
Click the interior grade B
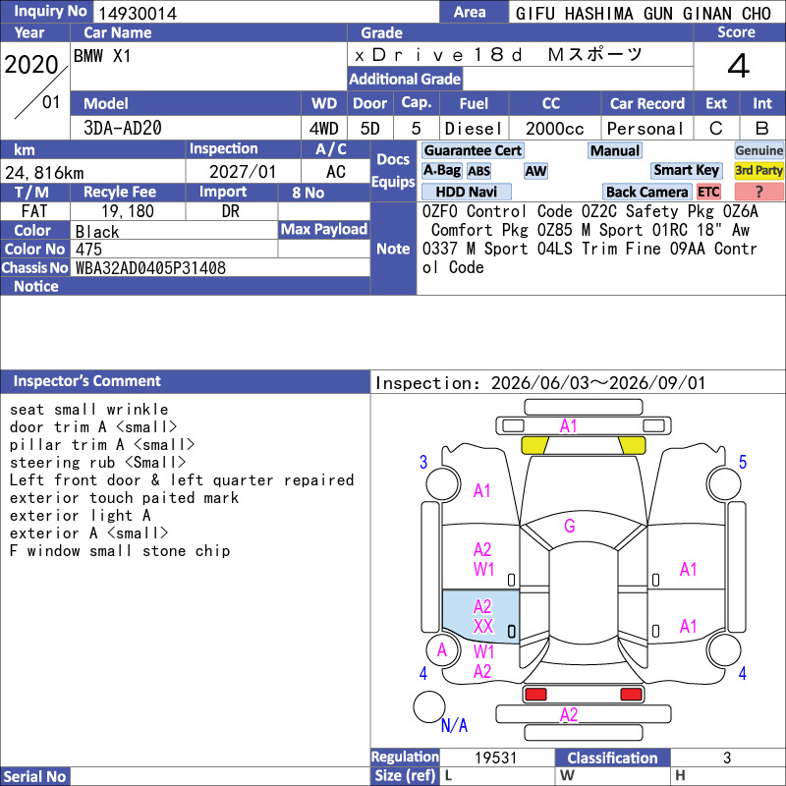click(x=762, y=129)
